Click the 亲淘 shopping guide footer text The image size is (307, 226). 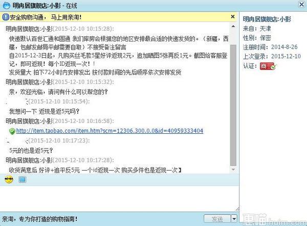[x=40, y=219]
